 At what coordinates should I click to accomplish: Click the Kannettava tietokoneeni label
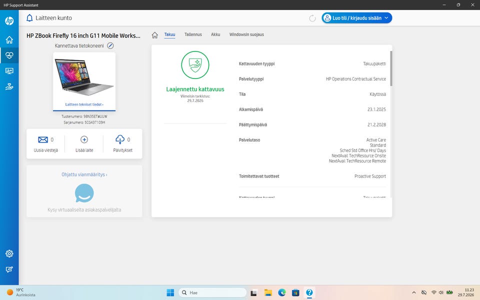(x=79, y=45)
